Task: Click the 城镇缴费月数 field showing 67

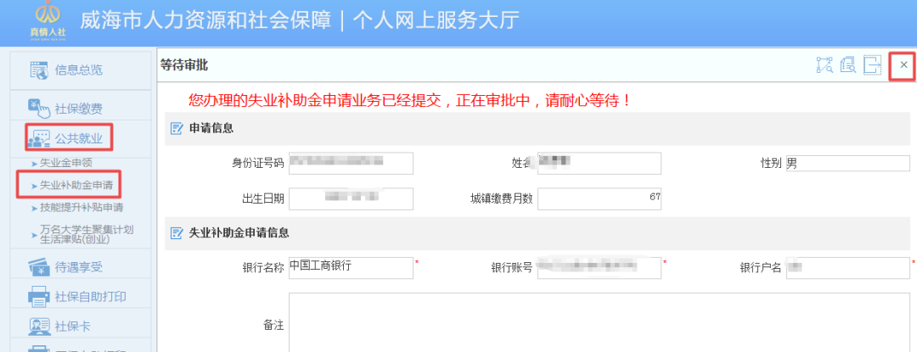Action: pos(599,199)
